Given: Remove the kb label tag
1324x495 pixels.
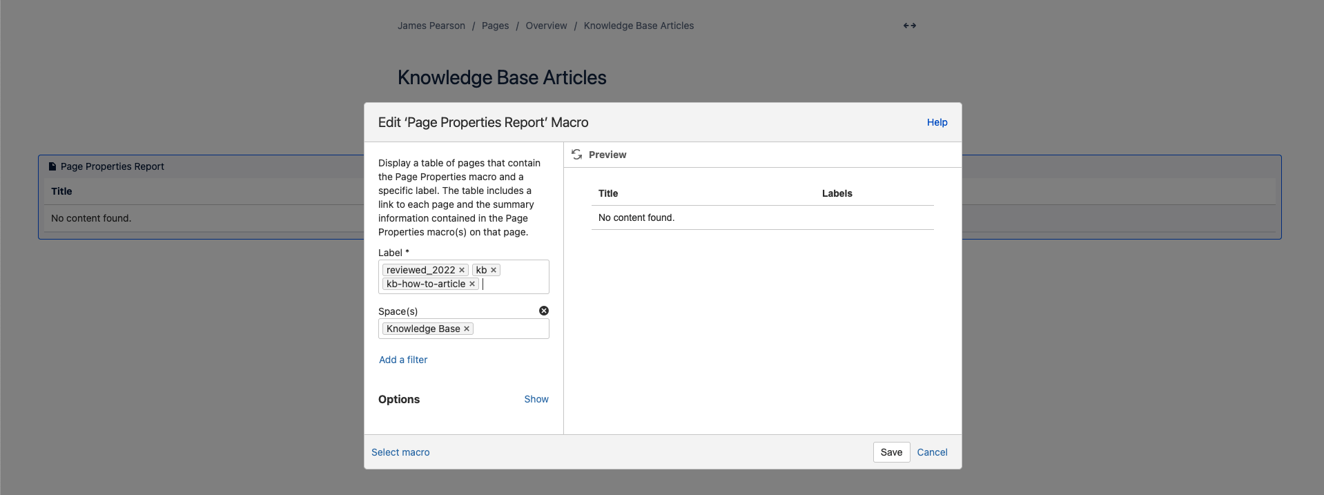Looking at the screenshot, I should click(494, 270).
